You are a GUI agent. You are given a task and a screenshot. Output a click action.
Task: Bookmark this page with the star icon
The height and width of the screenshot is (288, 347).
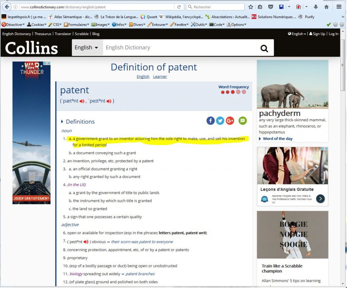[x=251, y=7]
